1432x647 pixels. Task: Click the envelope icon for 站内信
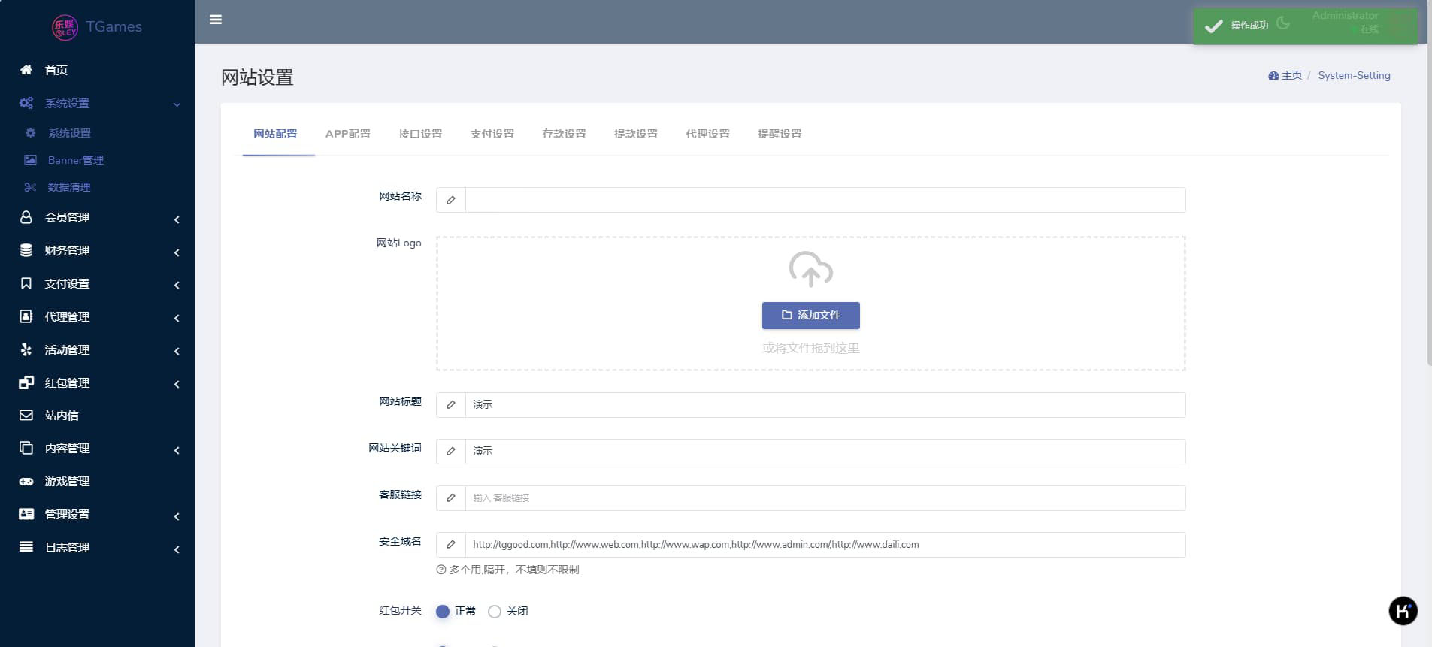(x=26, y=415)
